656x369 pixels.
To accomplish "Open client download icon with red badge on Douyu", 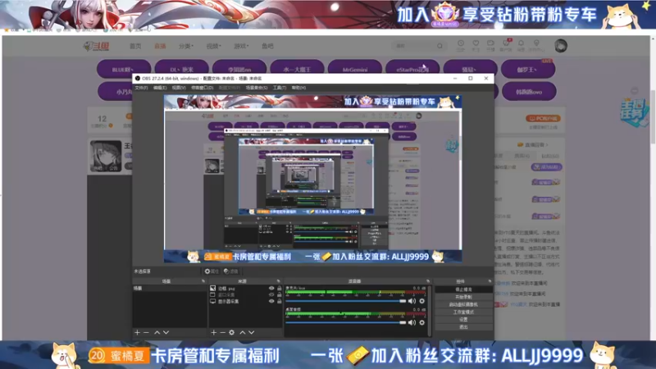I will (506, 45).
